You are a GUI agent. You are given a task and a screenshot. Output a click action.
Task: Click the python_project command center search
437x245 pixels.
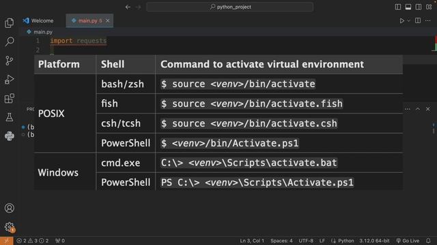click(x=230, y=7)
